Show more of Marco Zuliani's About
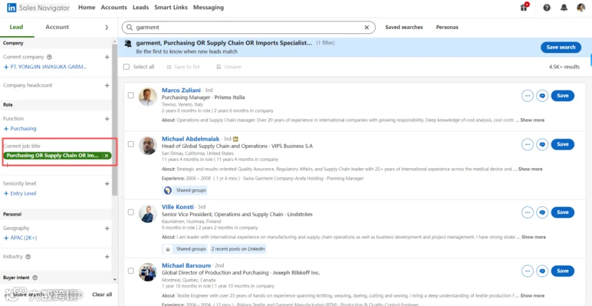 tap(532, 120)
